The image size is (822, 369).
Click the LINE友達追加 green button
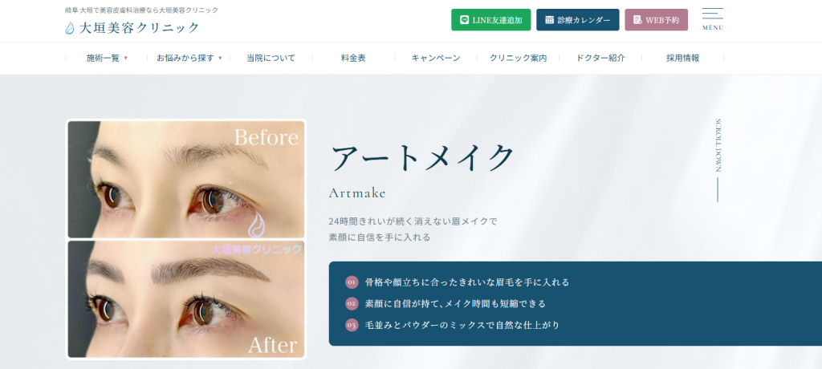[x=491, y=20]
